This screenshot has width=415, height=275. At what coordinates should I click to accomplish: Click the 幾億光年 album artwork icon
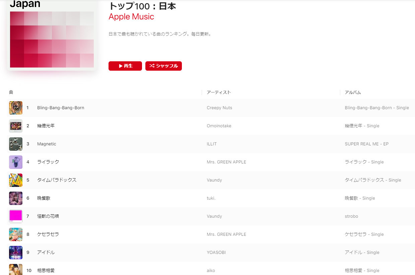pos(16,126)
